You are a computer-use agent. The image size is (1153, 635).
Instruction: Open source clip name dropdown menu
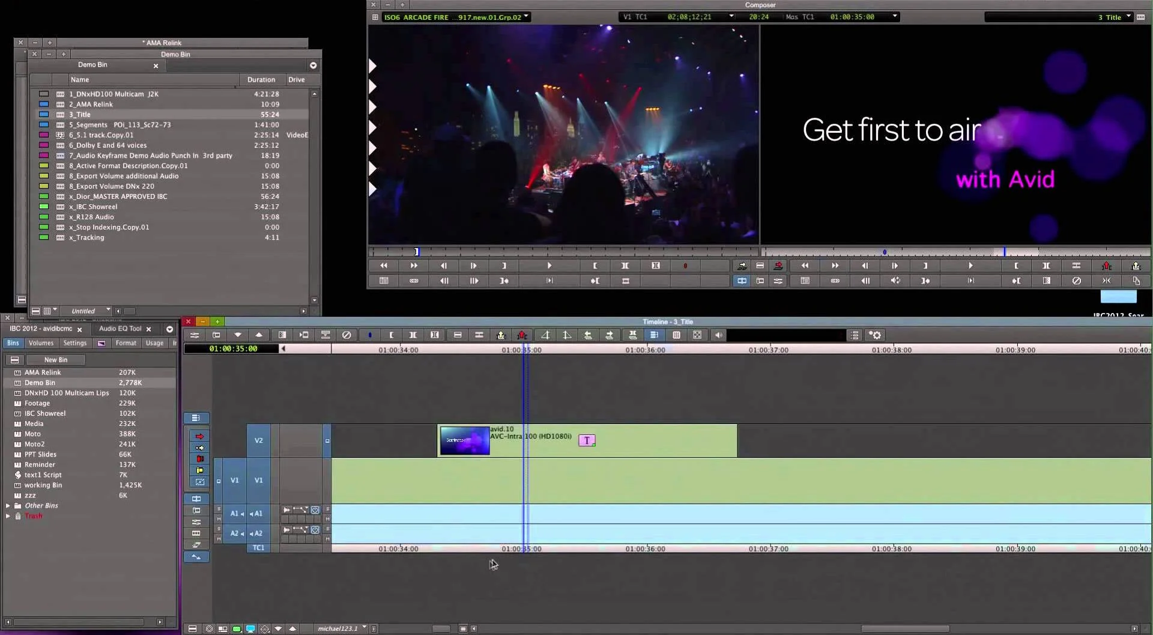pyautogui.click(x=526, y=17)
